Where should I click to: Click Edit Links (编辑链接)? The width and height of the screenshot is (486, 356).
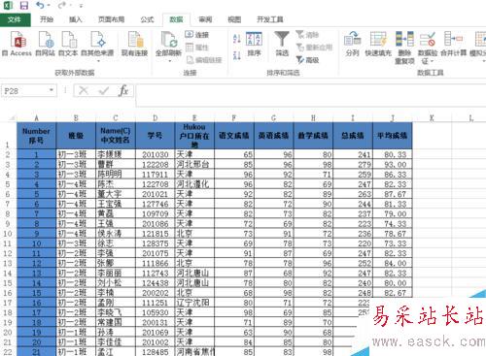204,60
